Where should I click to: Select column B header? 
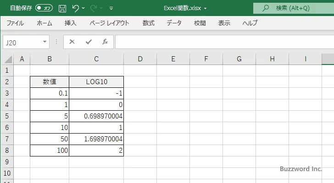[50, 59]
